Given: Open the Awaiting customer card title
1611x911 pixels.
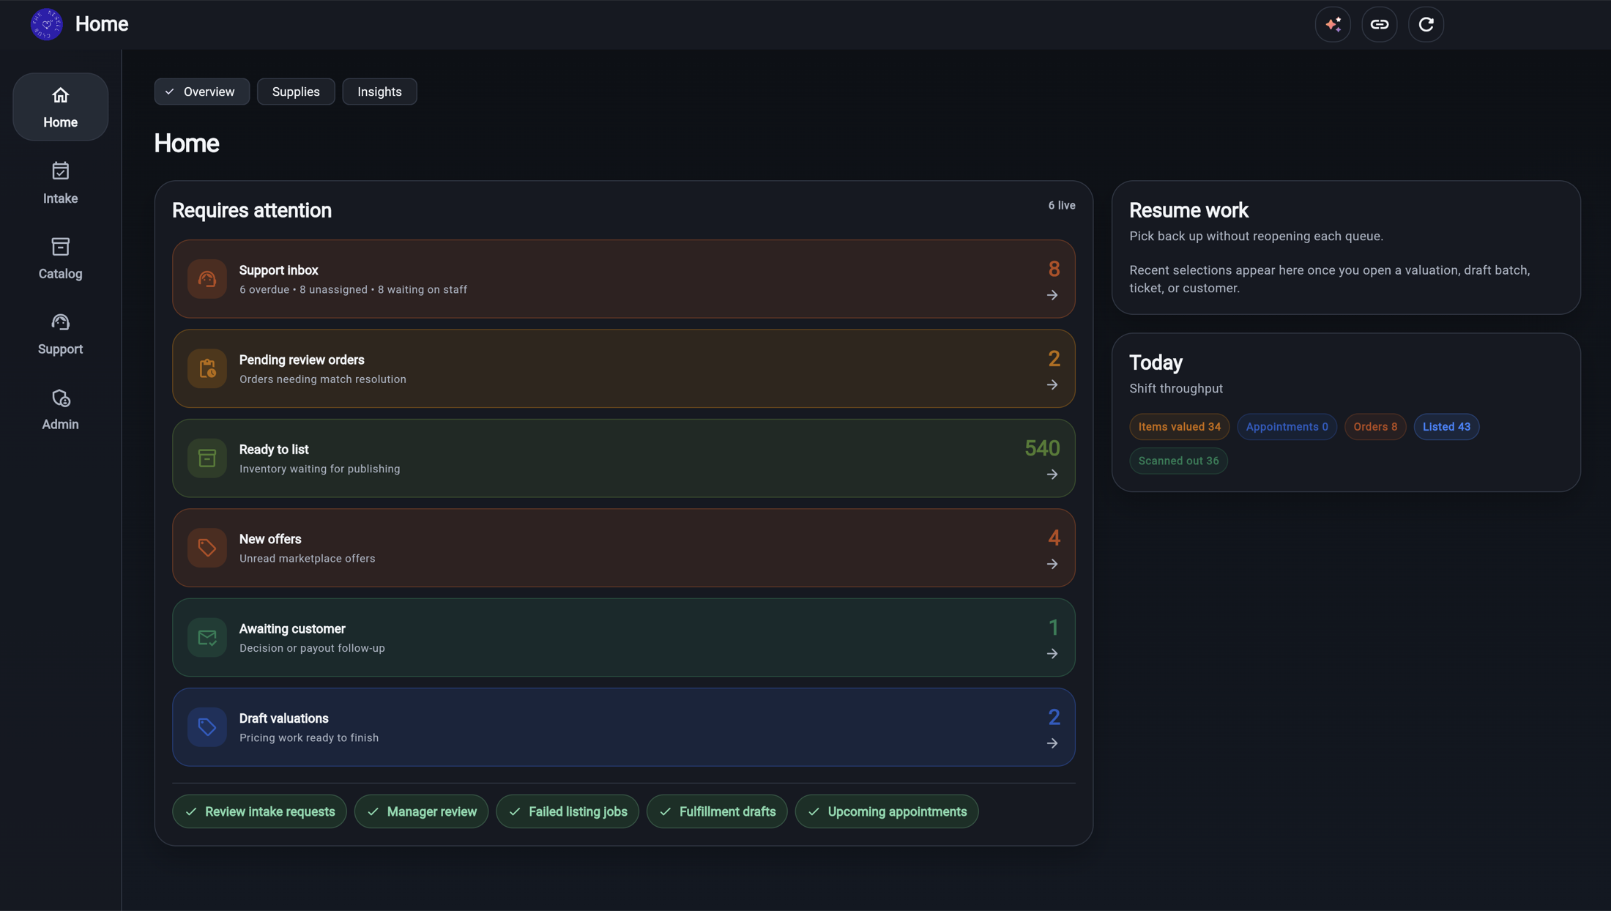Looking at the screenshot, I should coord(292,629).
